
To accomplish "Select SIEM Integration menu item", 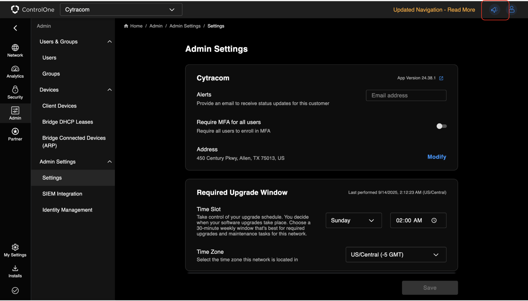I will coord(62,194).
